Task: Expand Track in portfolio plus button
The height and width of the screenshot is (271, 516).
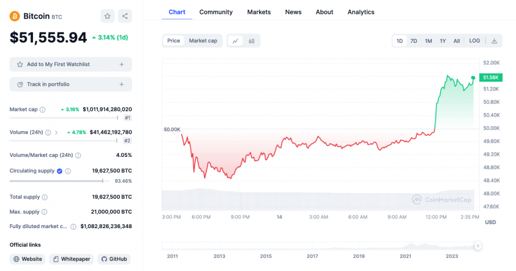Action: (122, 84)
